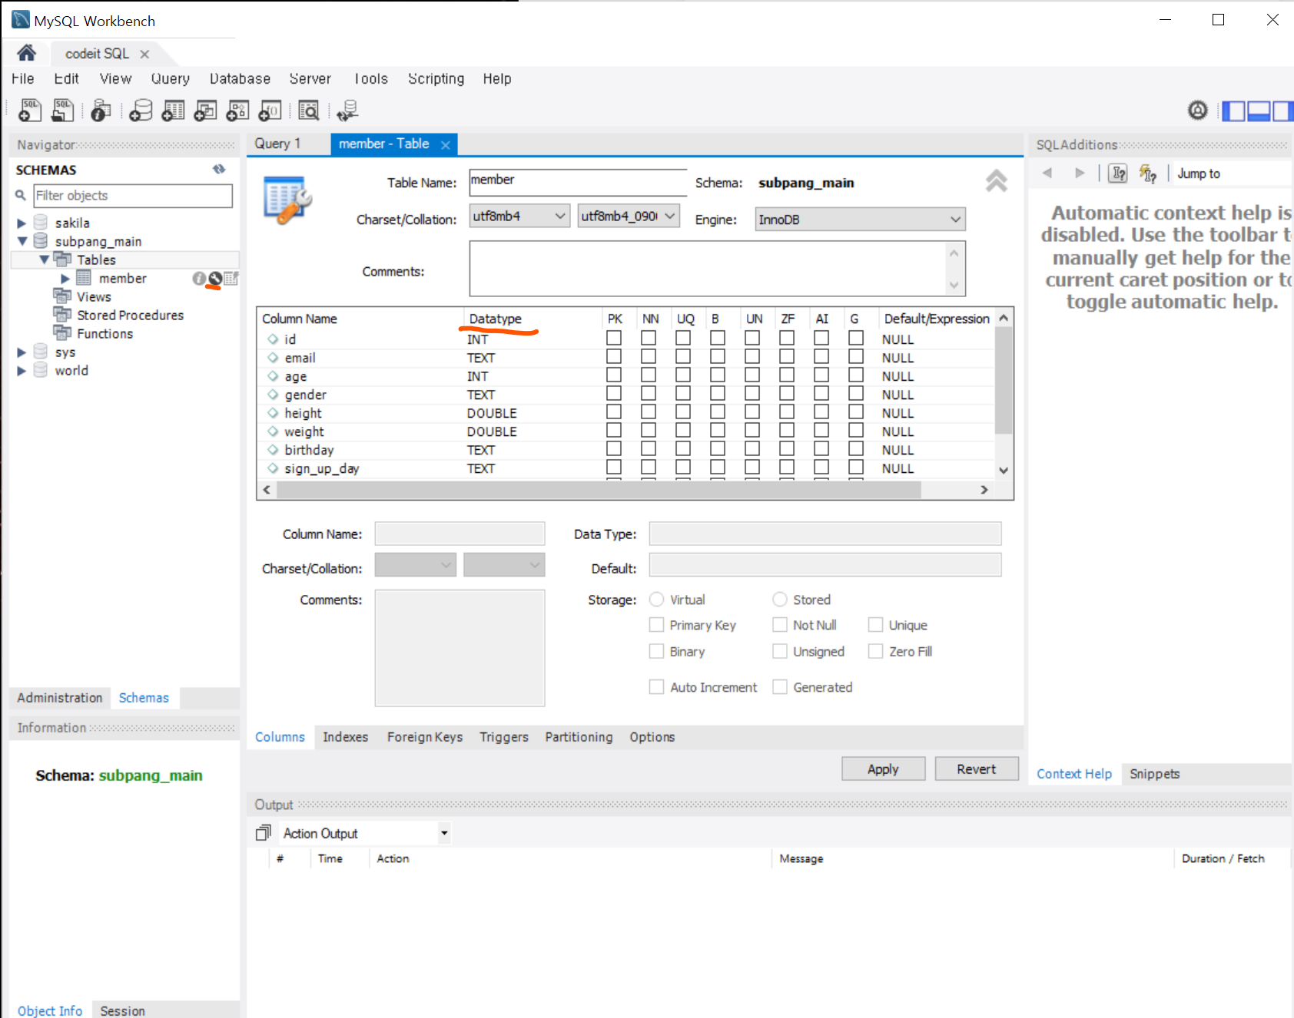The height and width of the screenshot is (1018, 1294).
Task: Go back in SQL Additions help
Action: [1047, 173]
